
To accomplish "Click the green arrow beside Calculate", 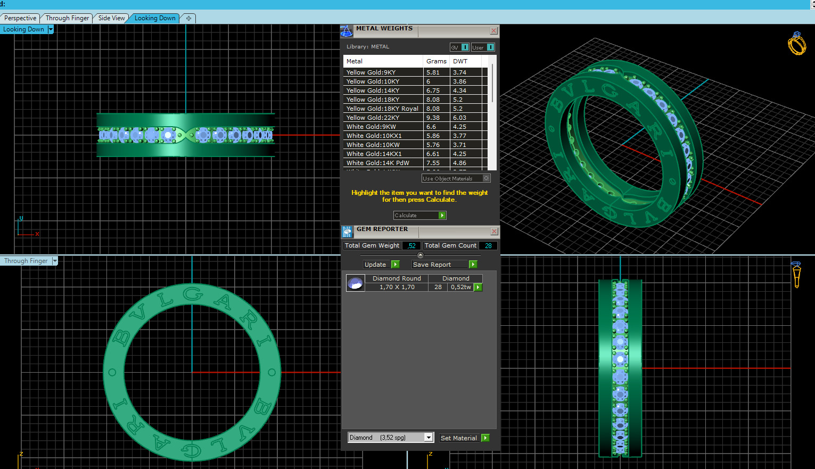I will click(x=442, y=216).
